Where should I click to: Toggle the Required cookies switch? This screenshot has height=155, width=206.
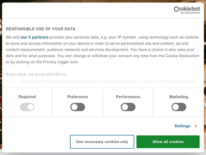point(27,107)
